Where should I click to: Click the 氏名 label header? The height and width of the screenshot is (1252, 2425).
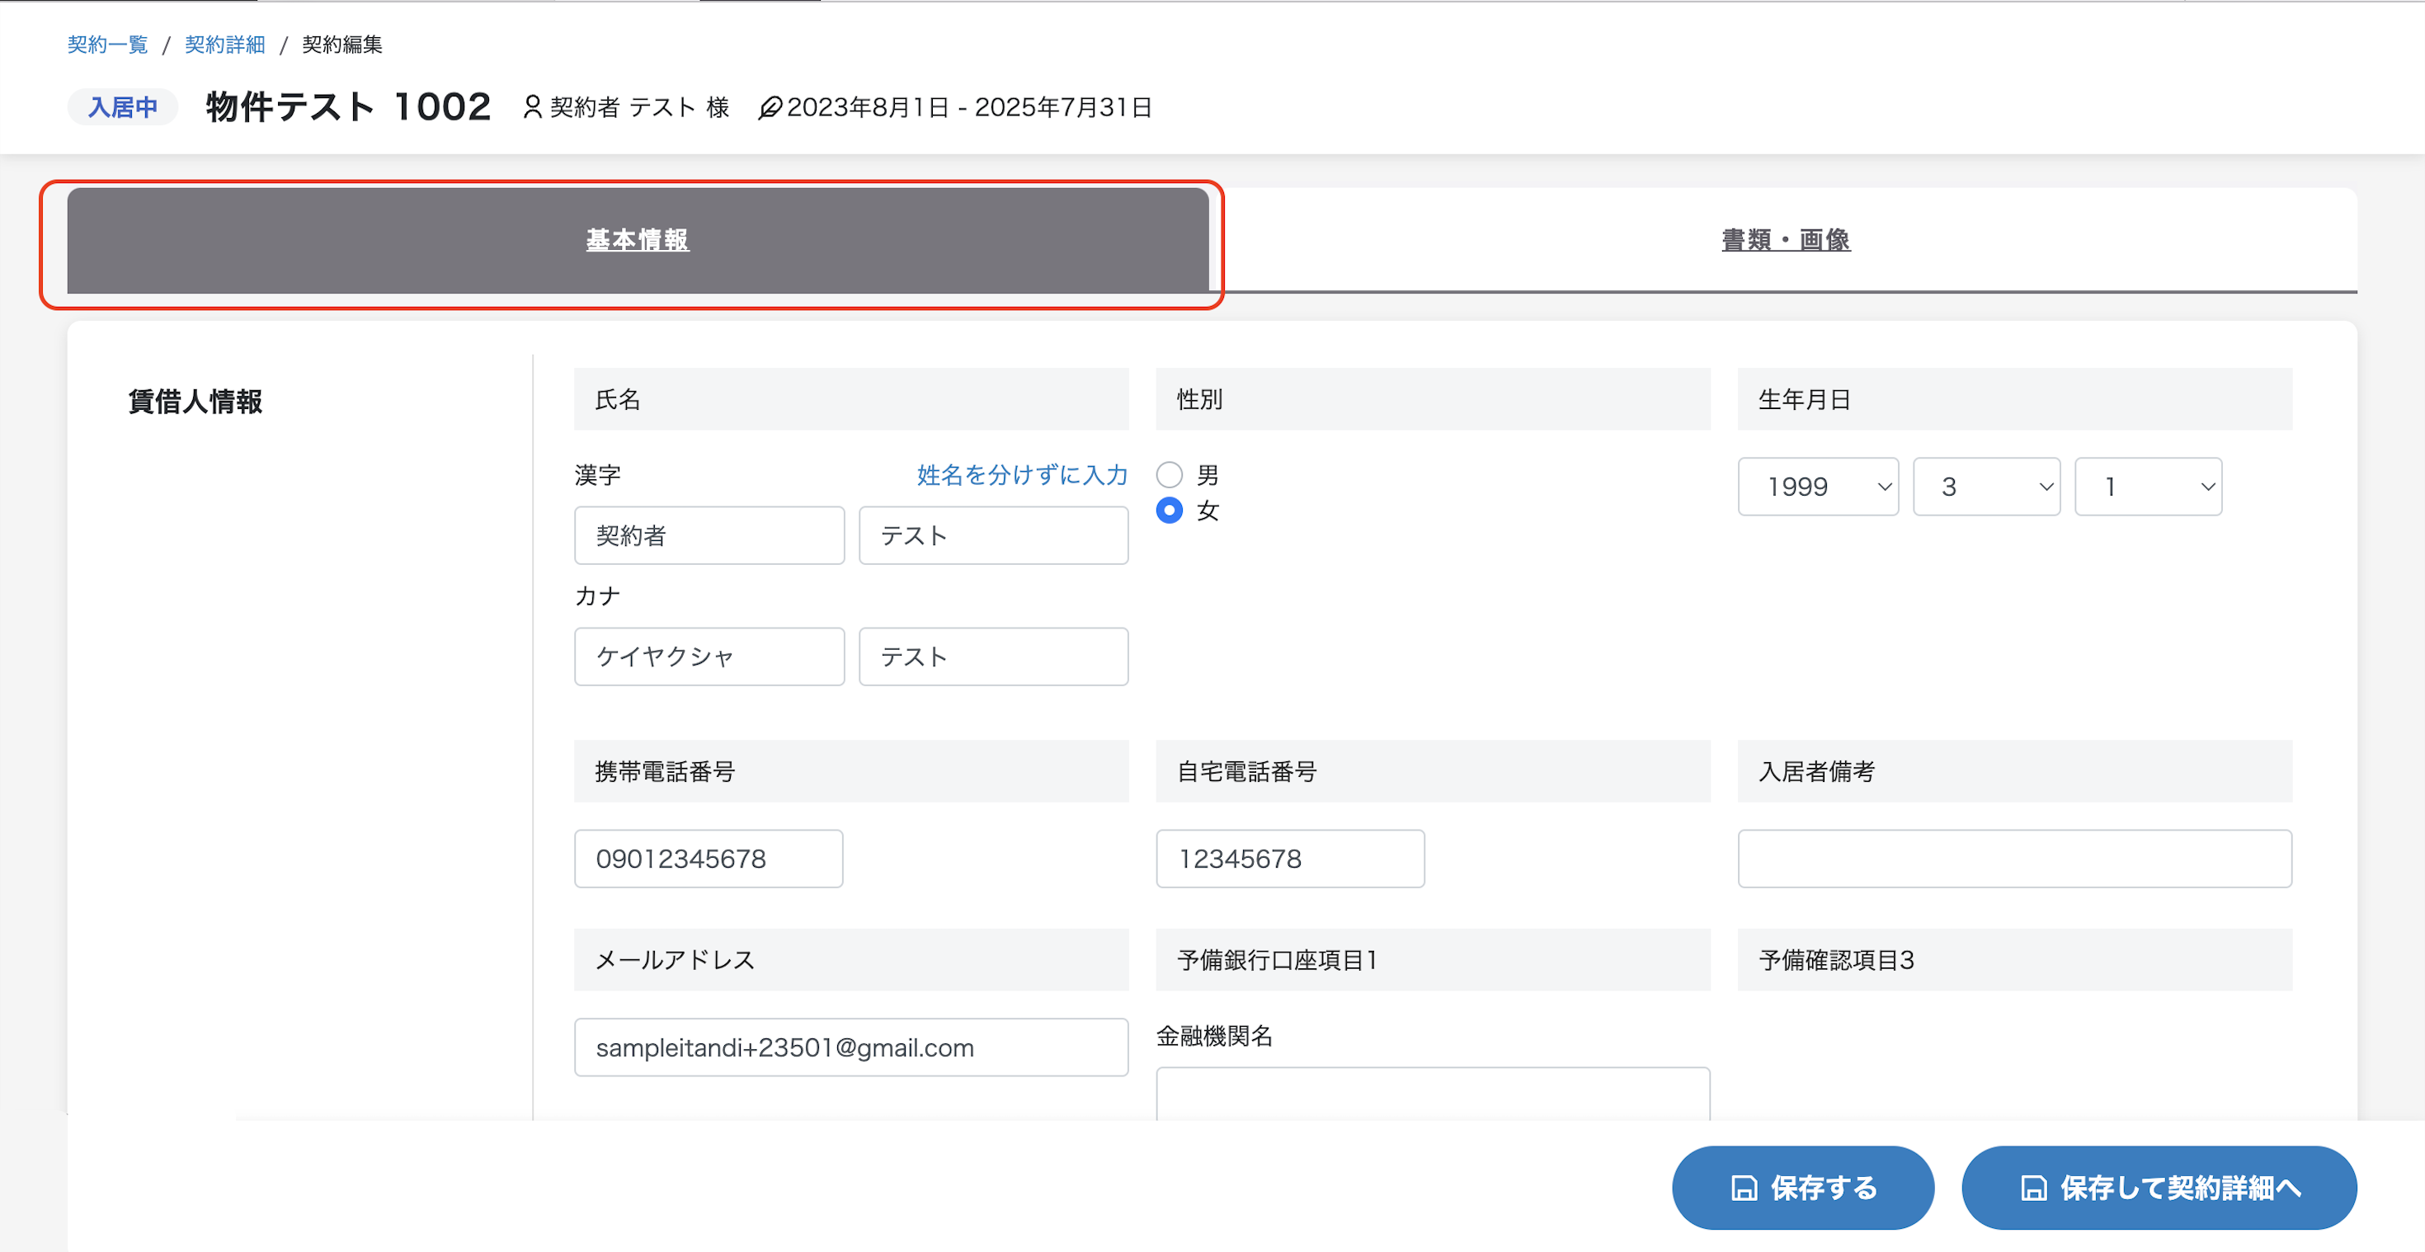(x=851, y=399)
